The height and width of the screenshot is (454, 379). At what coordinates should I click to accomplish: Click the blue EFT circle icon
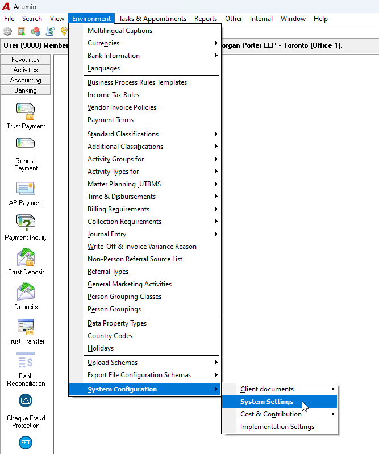click(26, 443)
